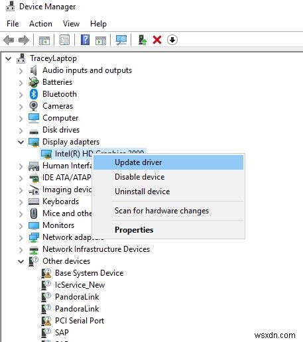Open the View menu

71,24
